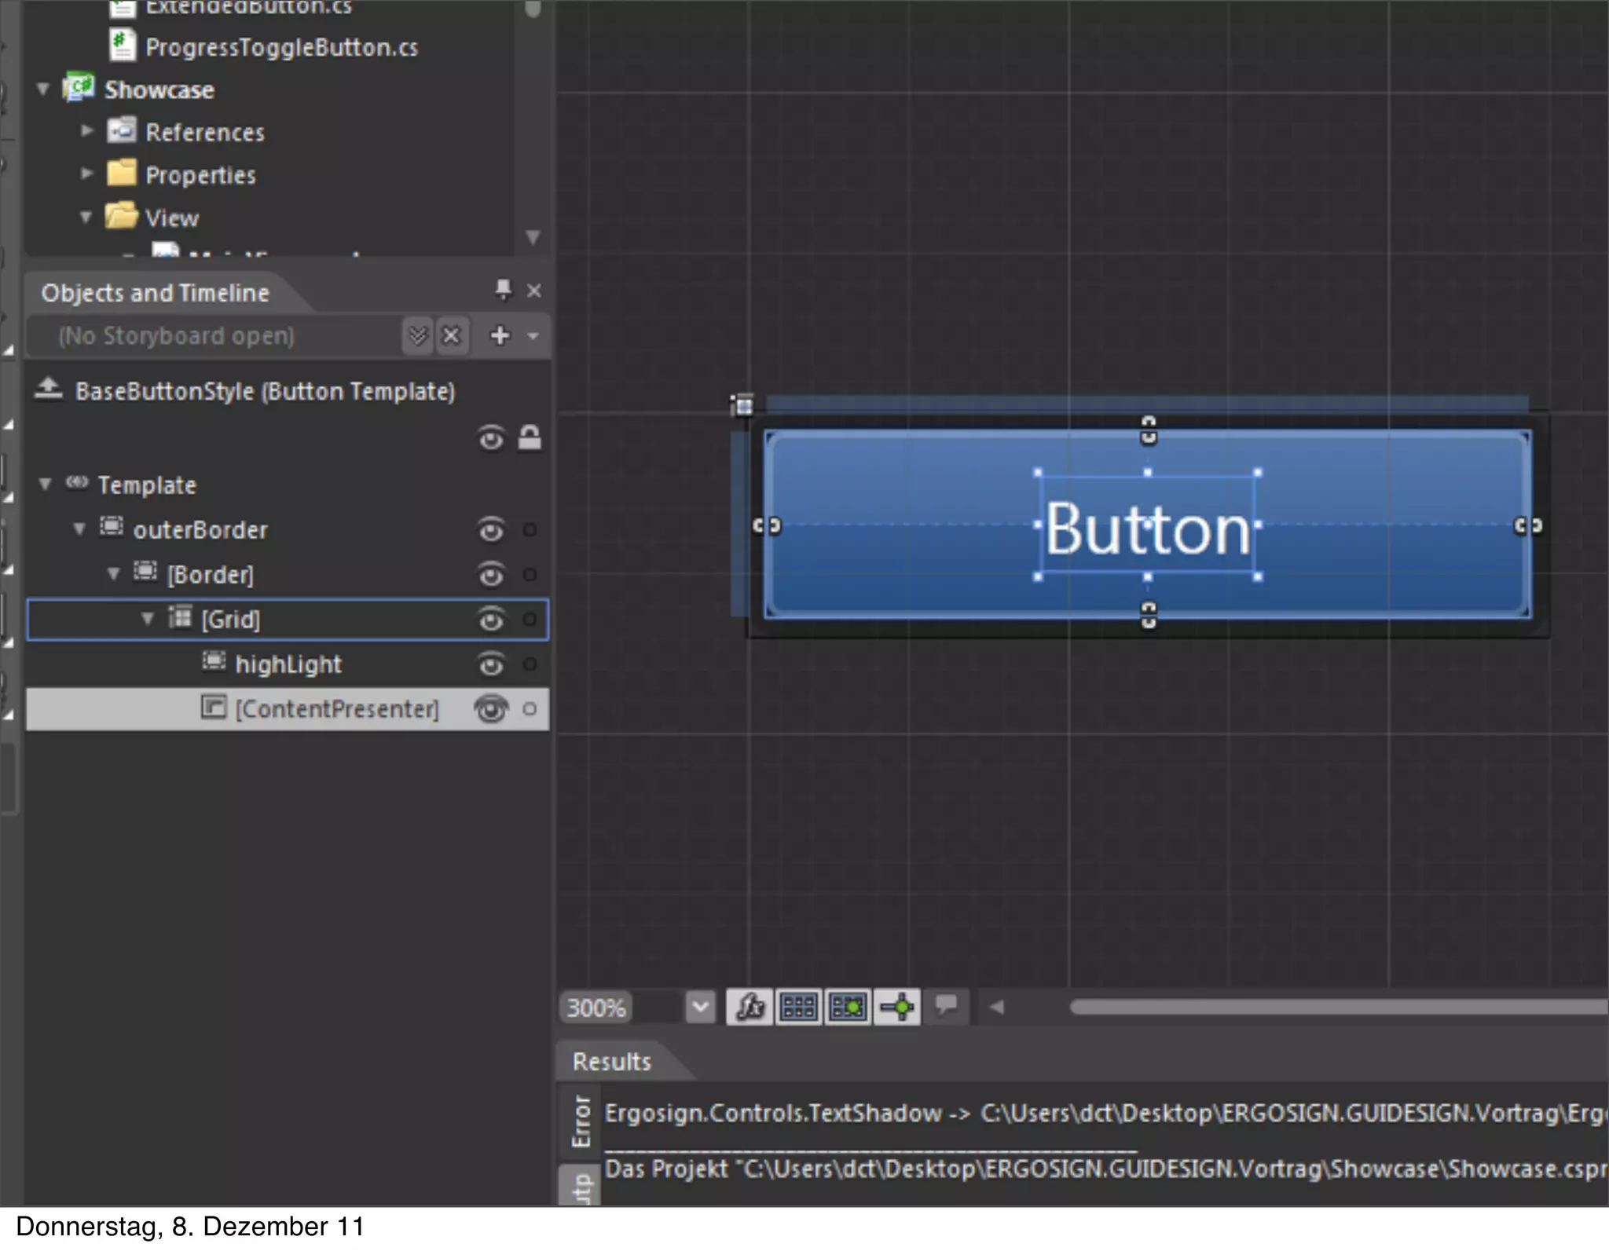Click the new storyboard plus icon
1609x1251 pixels.
pyautogui.click(x=500, y=336)
